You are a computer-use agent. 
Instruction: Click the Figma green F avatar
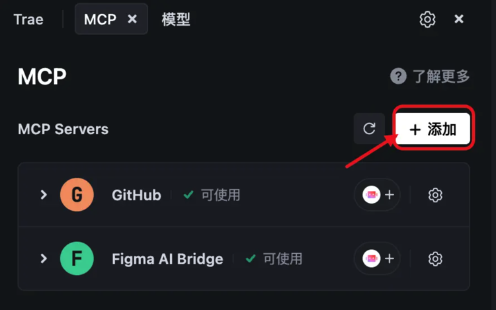pos(77,258)
